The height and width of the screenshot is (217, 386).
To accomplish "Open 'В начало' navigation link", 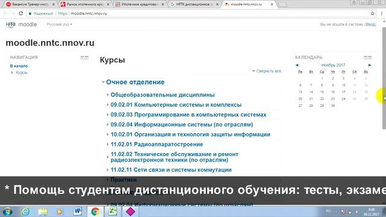I will coord(19,66).
